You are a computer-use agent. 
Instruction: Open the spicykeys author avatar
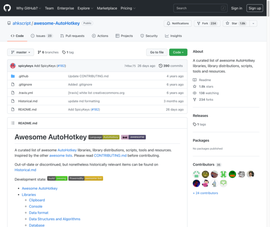[x=13, y=66]
